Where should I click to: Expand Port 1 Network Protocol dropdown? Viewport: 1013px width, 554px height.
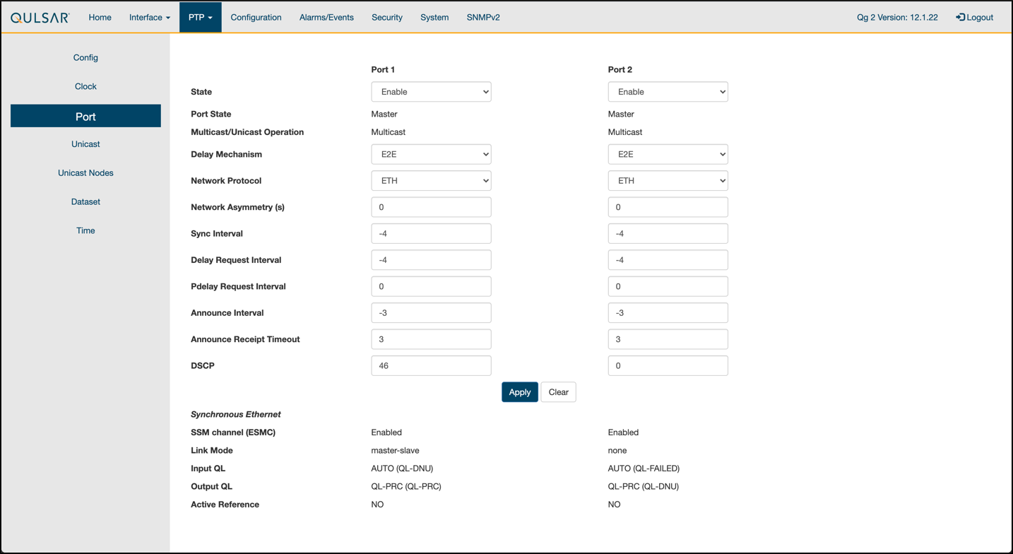tap(431, 181)
